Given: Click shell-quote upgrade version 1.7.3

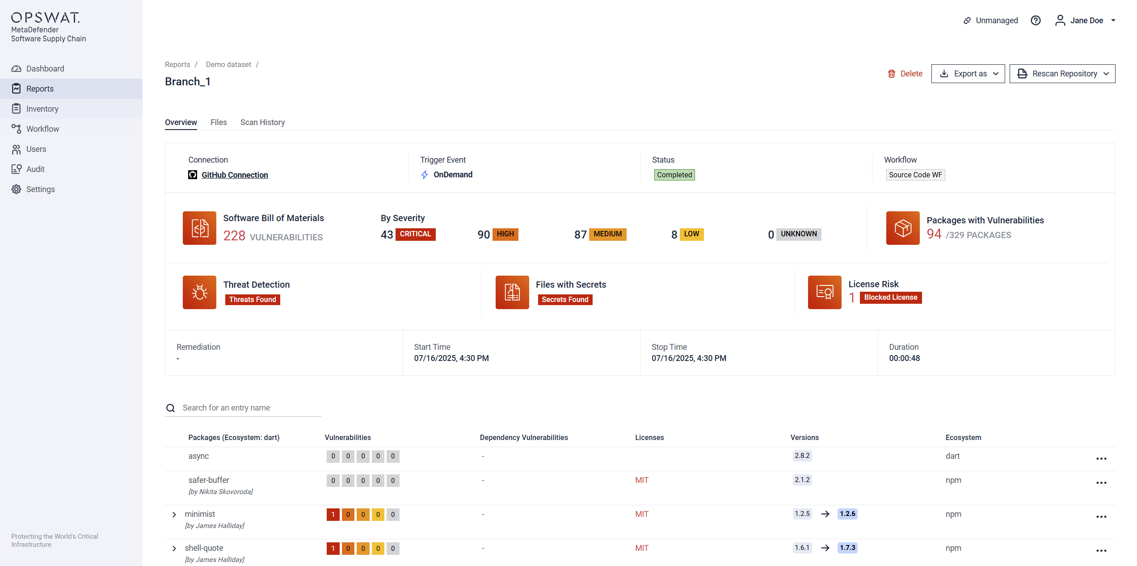Looking at the screenshot, I should pos(847,548).
